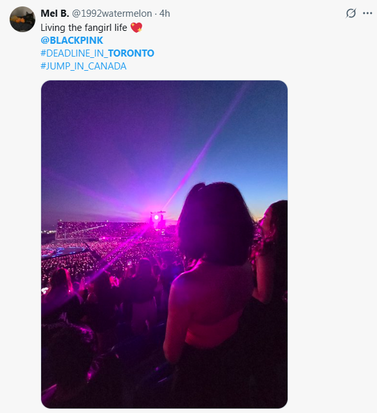Visit the @BLACKPINK mentioned account
This screenshot has height=413, width=377.
click(71, 41)
